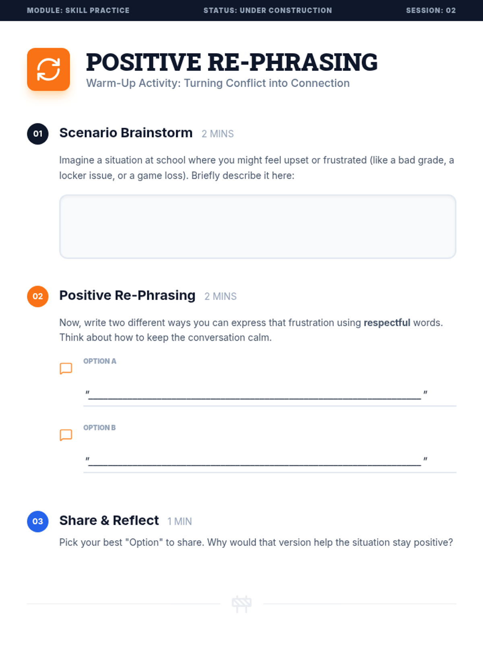This screenshot has width=483, height=645.
Task: Click the orange 02 step badge
Action: (38, 296)
